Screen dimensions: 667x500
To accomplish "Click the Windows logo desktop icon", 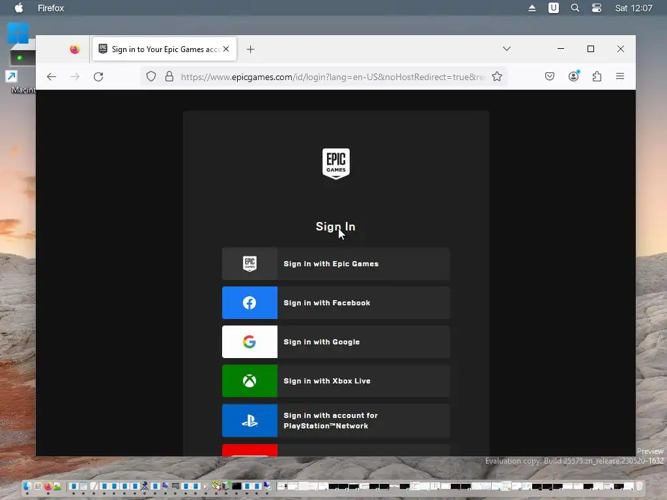I will [18, 33].
